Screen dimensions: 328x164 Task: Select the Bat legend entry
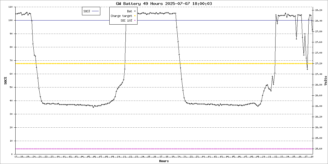pyautogui.click(x=130, y=11)
